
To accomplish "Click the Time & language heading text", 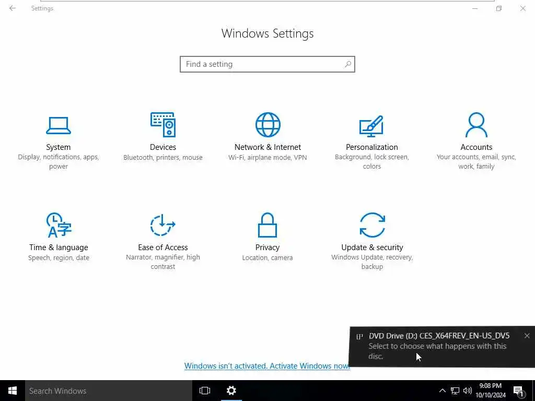I will 59,247.
